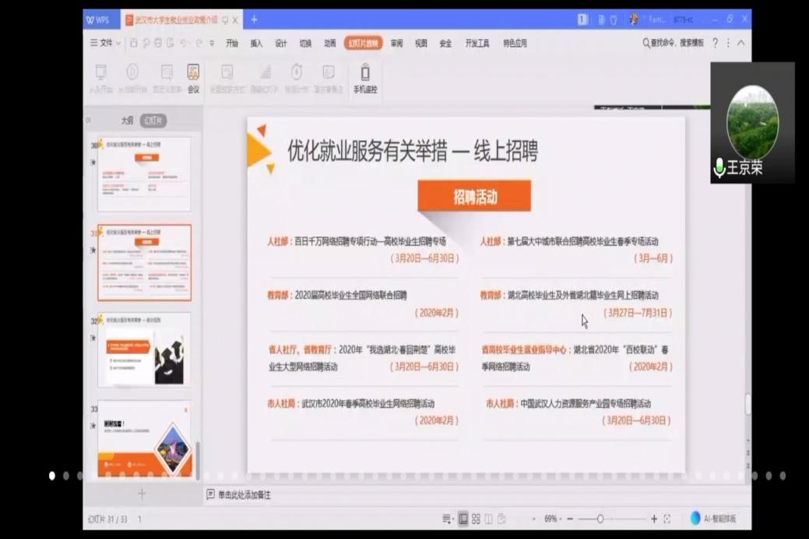Open the rehearse timings clock icon
The height and width of the screenshot is (539, 809).
point(296,77)
